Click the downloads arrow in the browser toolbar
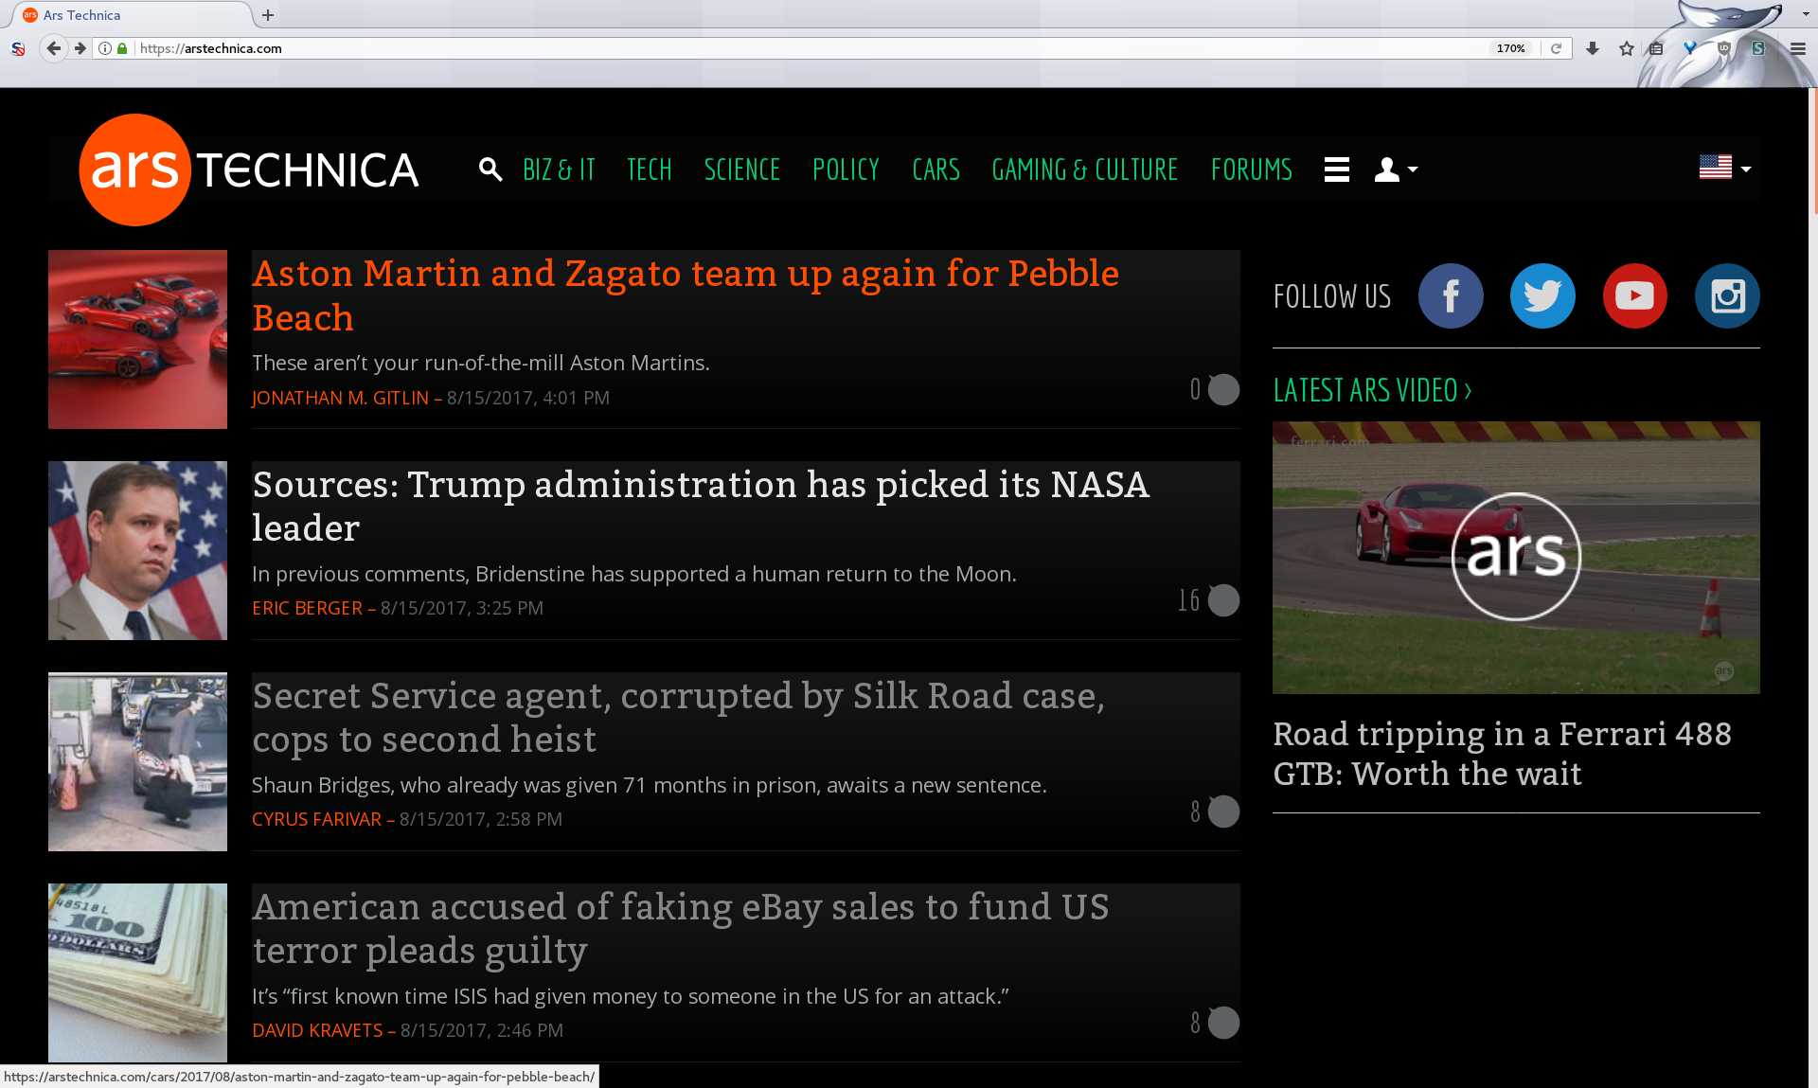This screenshot has height=1088, width=1818. tap(1593, 47)
